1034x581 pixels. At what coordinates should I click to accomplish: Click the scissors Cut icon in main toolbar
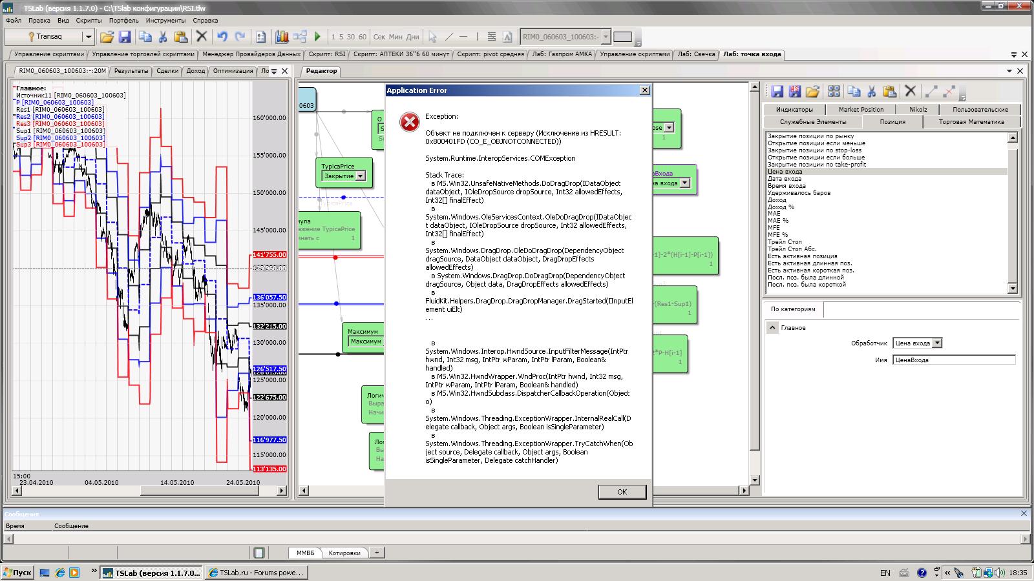coord(164,37)
